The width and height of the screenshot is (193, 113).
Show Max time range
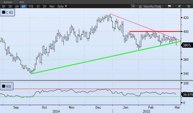(x=52, y=6)
